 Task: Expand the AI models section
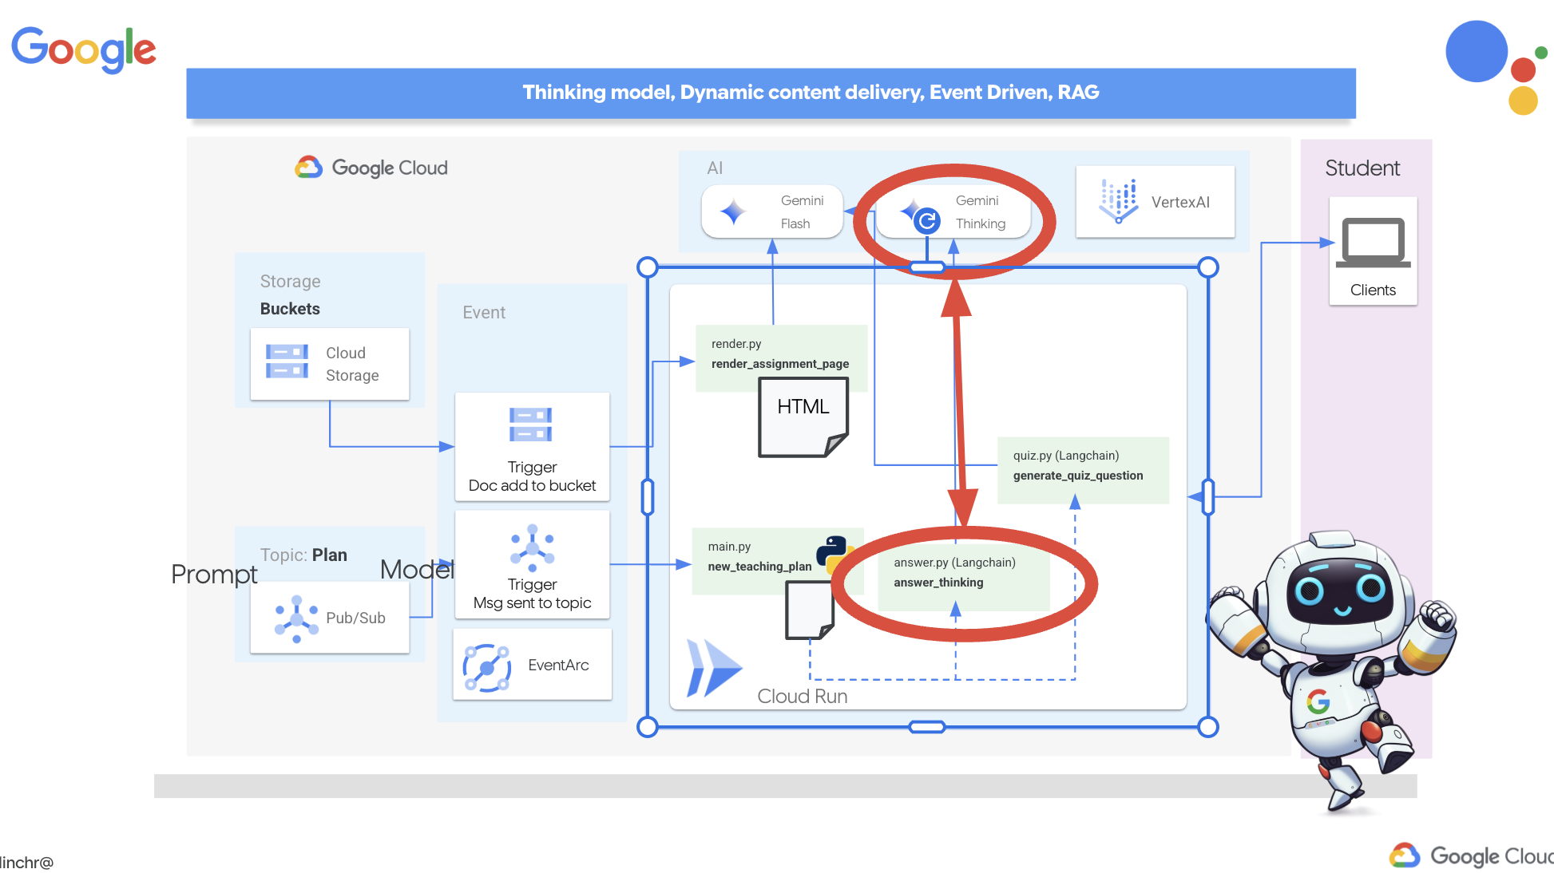click(x=711, y=168)
